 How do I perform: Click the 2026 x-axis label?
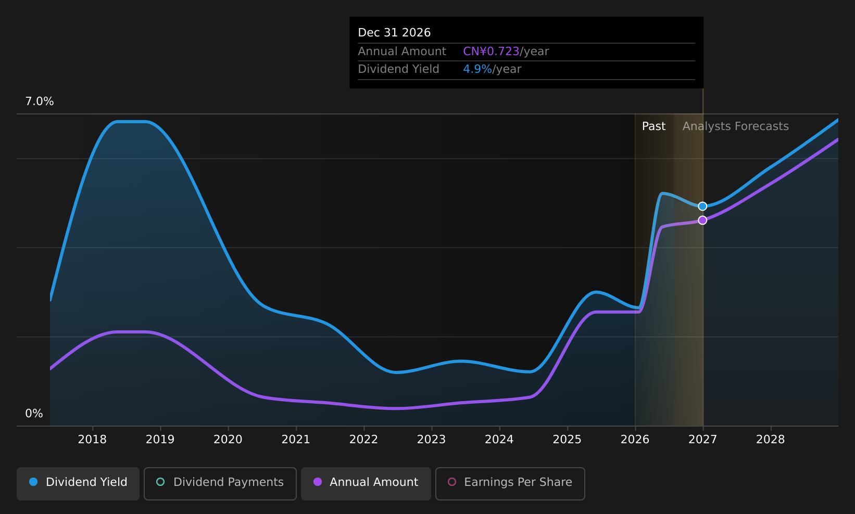(x=635, y=440)
